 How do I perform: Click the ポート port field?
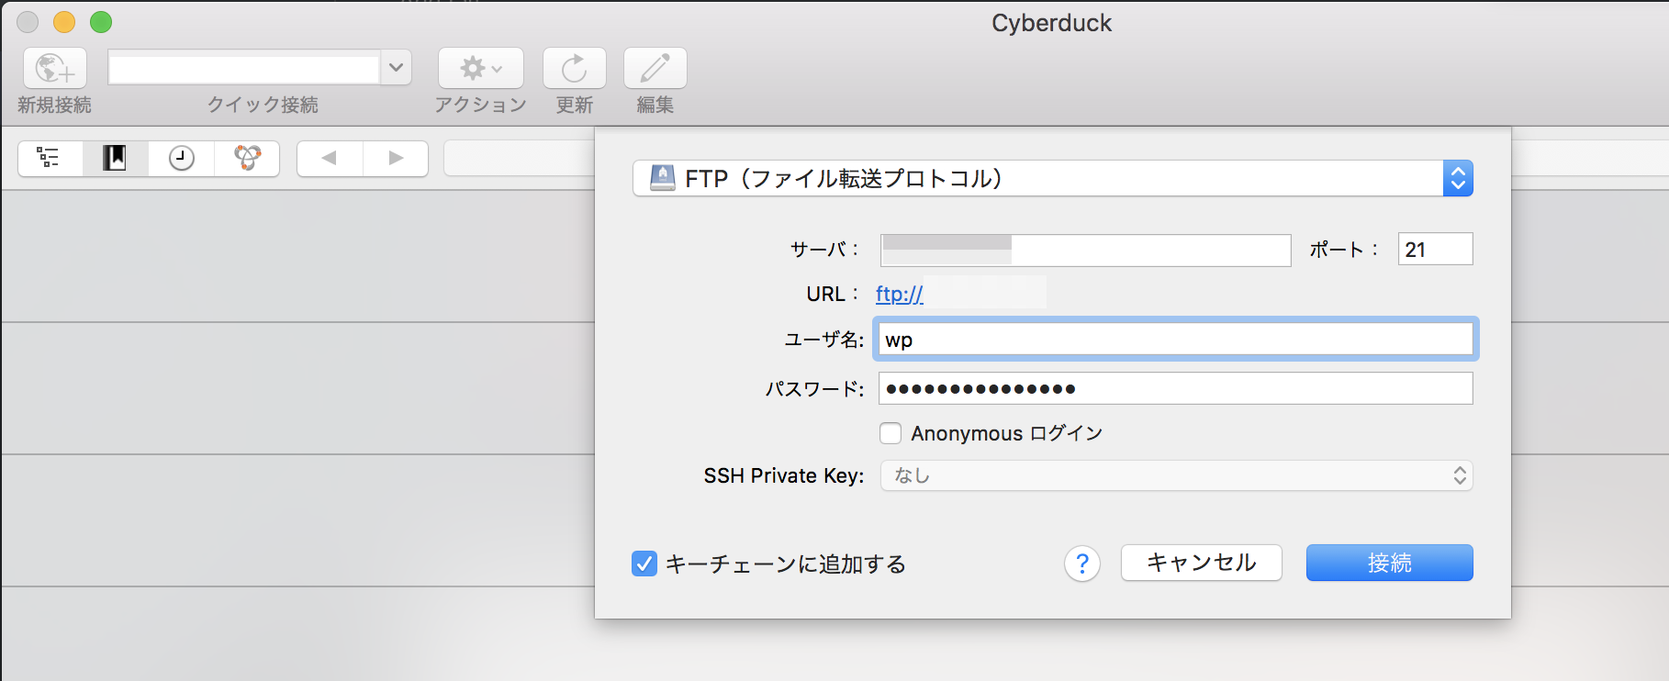pos(1436,249)
